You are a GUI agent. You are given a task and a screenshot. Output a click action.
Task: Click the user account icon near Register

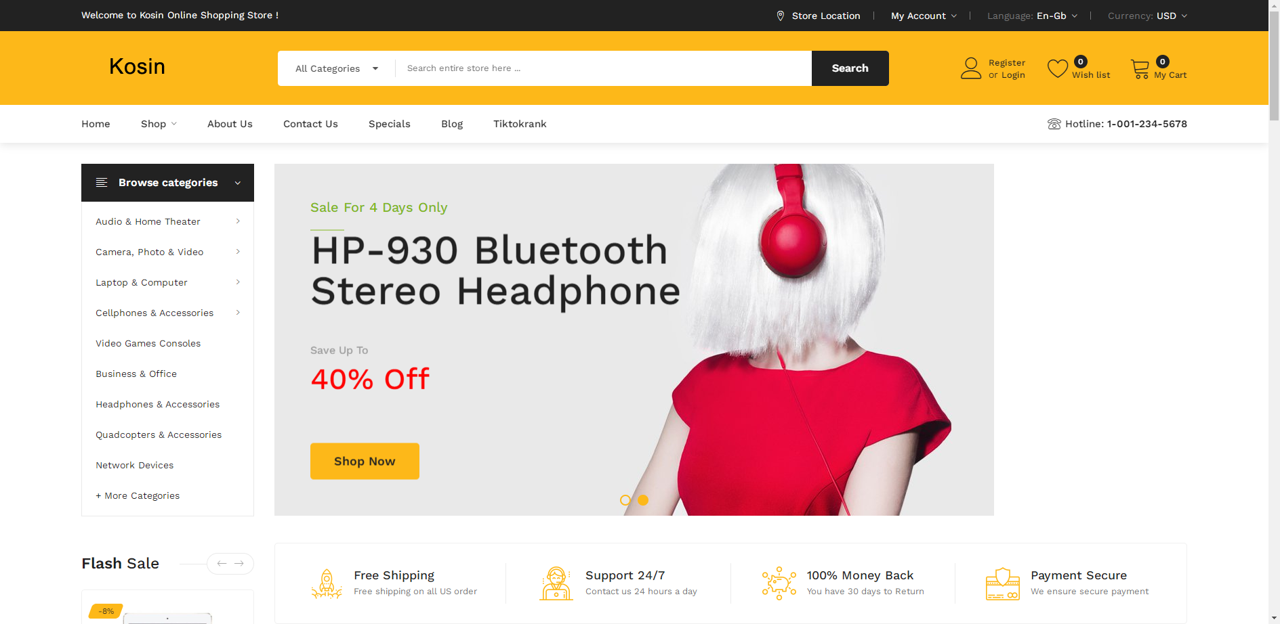tap(971, 68)
